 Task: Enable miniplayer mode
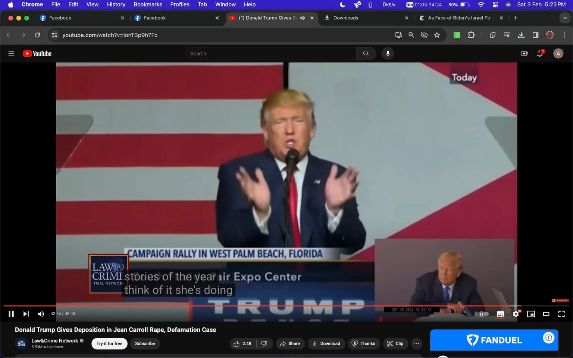click(x=531, y=314)
